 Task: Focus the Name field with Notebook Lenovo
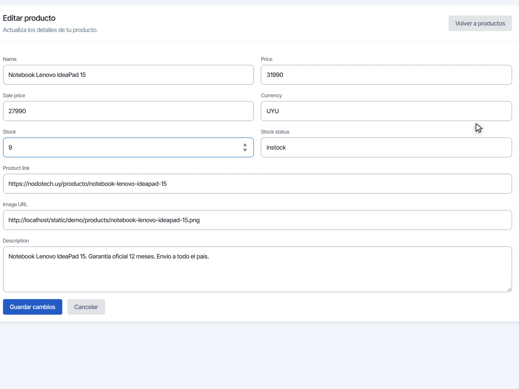128,75
